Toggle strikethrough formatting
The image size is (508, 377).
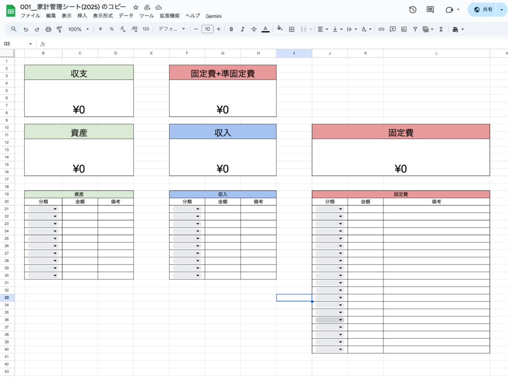[x=254, y=29]
